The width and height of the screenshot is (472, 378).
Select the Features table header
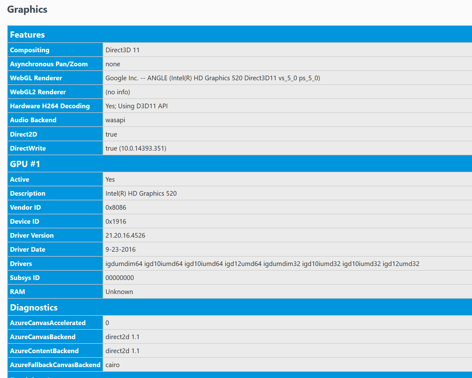pyautogui.click(x=240, y=35)
